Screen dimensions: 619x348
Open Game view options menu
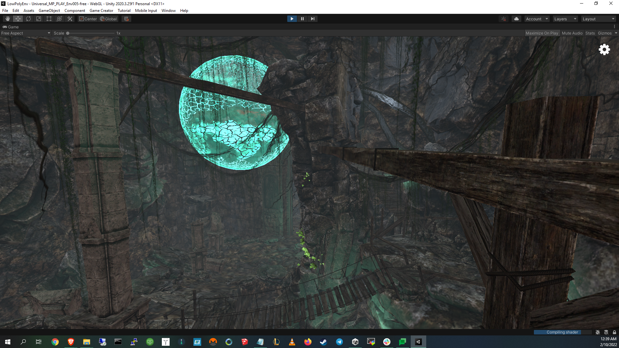click(614, 27)
